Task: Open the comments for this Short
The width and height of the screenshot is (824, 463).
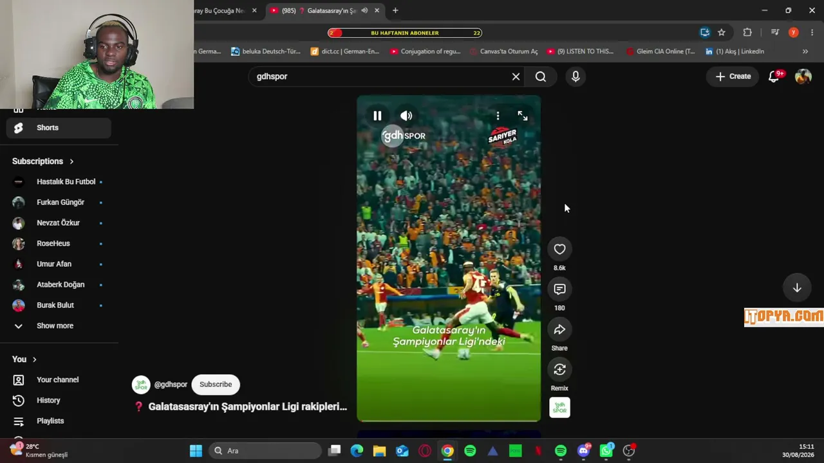Action: pos(559,289)
